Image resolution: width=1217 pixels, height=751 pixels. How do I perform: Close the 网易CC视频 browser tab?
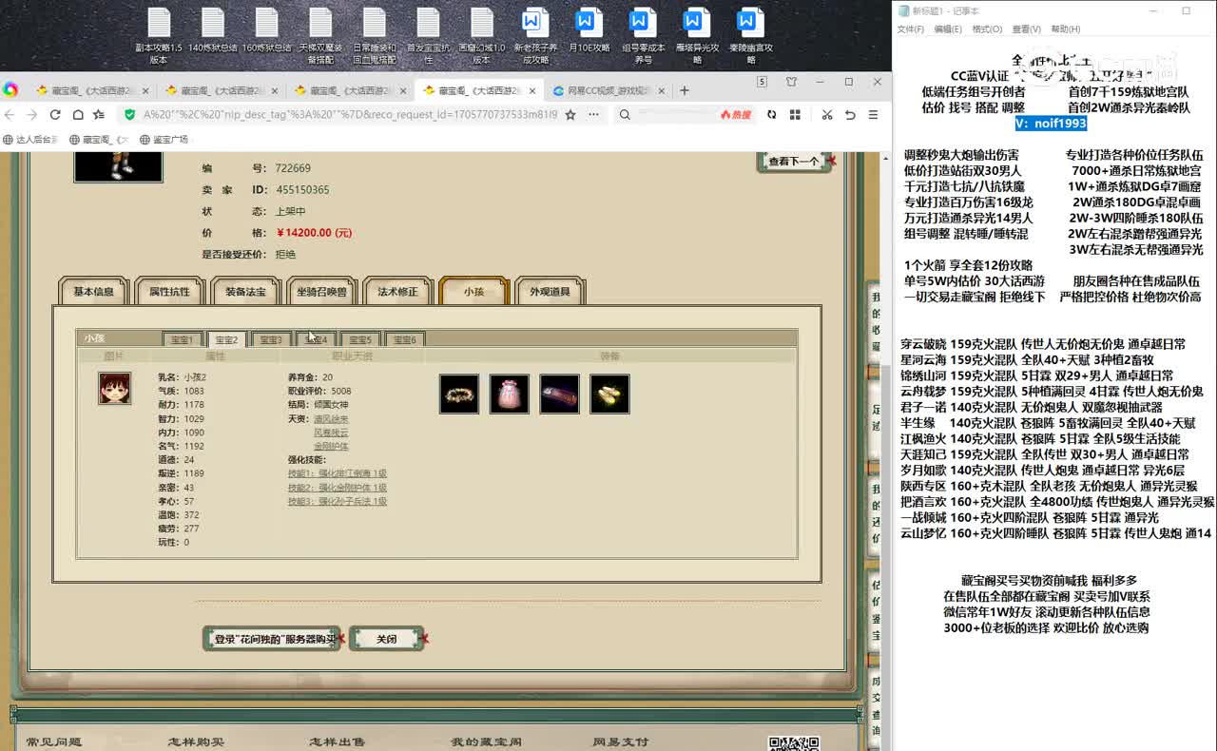(x=662, y=90)
